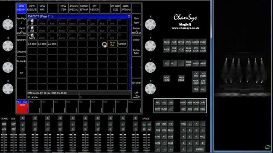Screen dimensions: 273x153
Task: Toggle the MIDI Learn on/off soft button
Action: click(x=136, y=89)
